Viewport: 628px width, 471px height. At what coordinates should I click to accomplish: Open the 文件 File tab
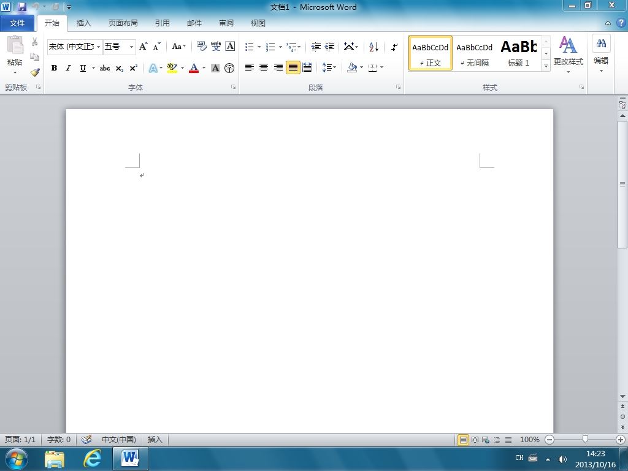click(x=17, y=23)
